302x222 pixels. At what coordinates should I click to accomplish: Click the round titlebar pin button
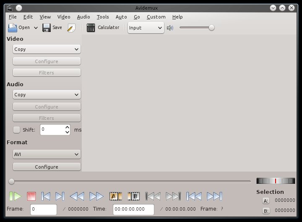(19, 8)
